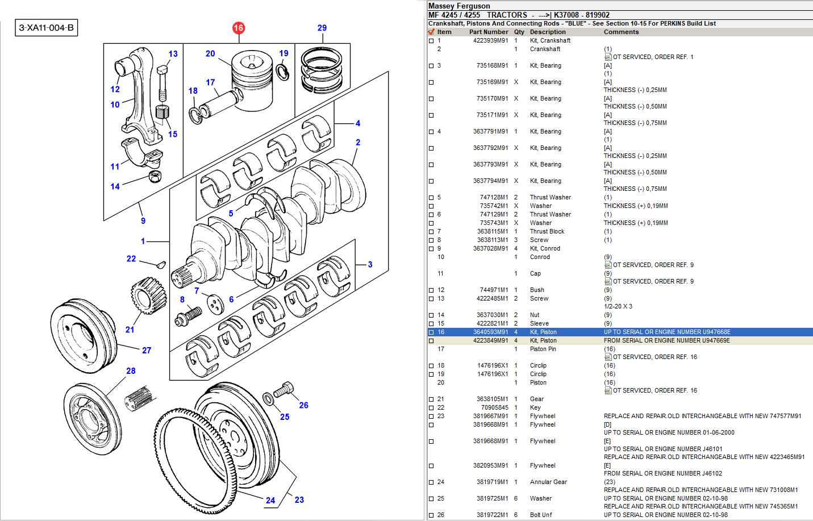Open the note icon beside 'ORDER REF. 1'
Image resolution: width=813 pixels, height=521 pixels.
point(608,57)
